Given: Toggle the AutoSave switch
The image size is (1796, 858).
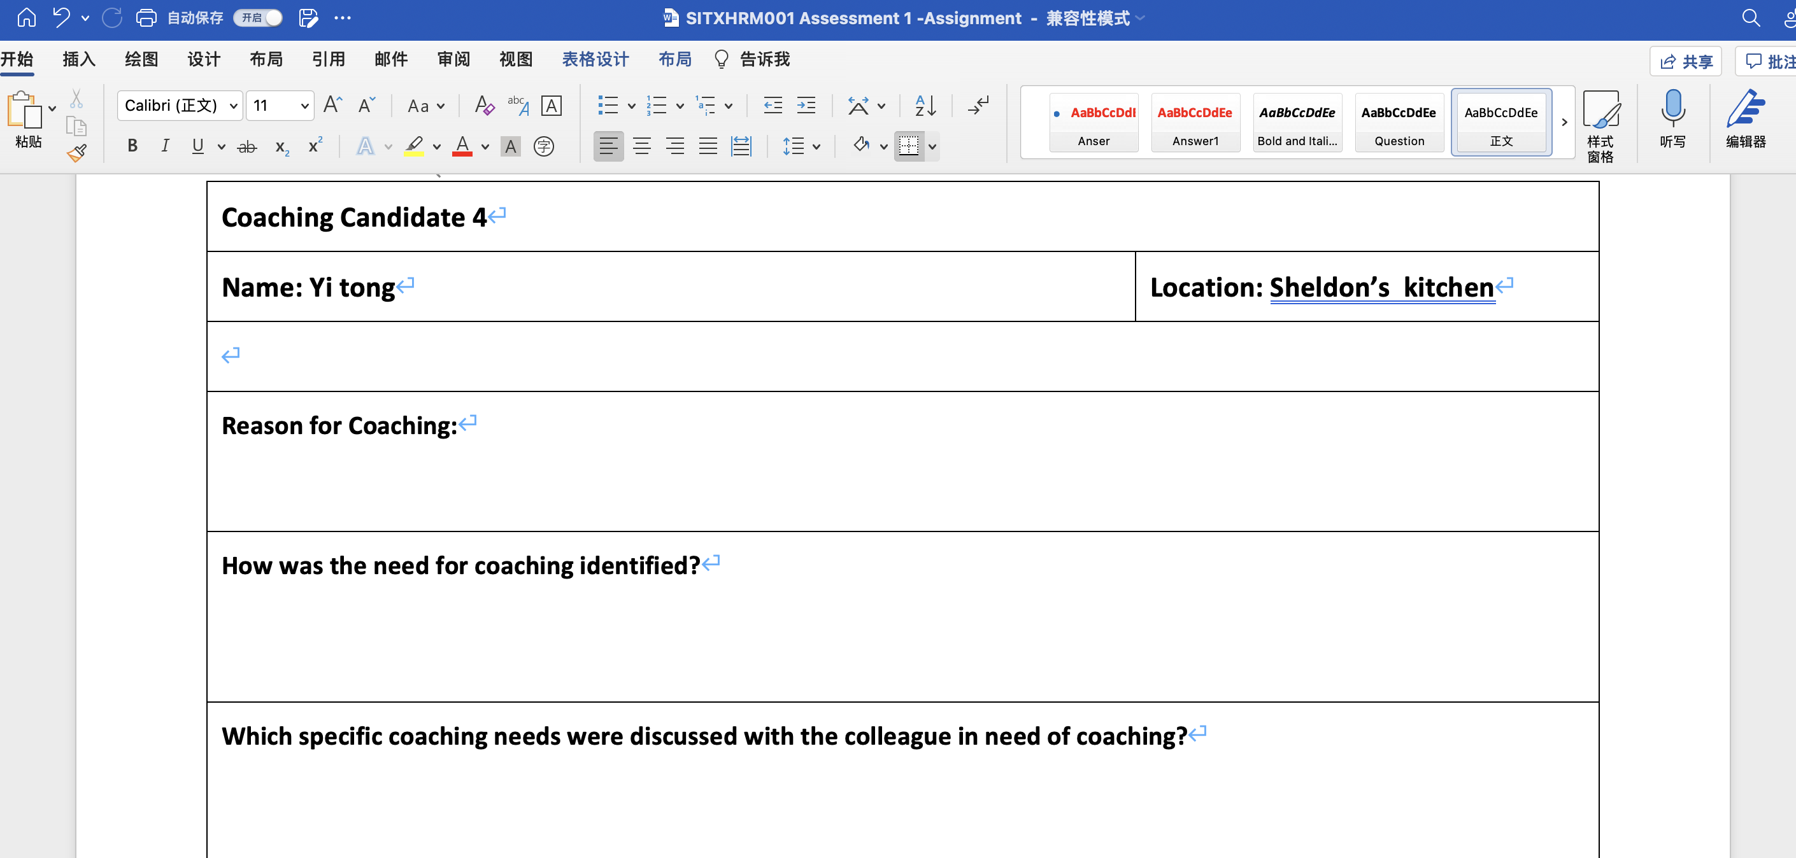Looking at the screenshot, I should pos(258,17).
